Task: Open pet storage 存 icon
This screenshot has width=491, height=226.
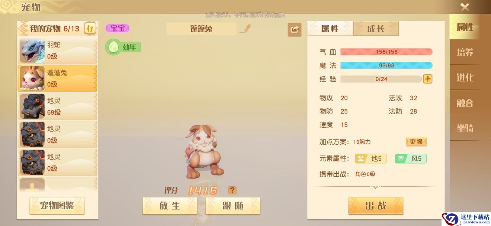Action: coord(90,28)
